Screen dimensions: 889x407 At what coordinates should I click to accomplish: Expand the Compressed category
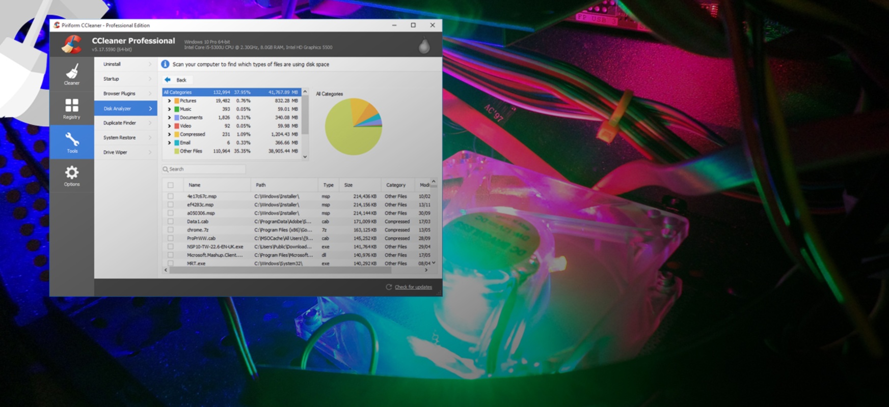(169, 134)
